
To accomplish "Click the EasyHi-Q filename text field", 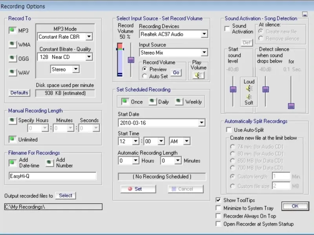I will (52, 176).
